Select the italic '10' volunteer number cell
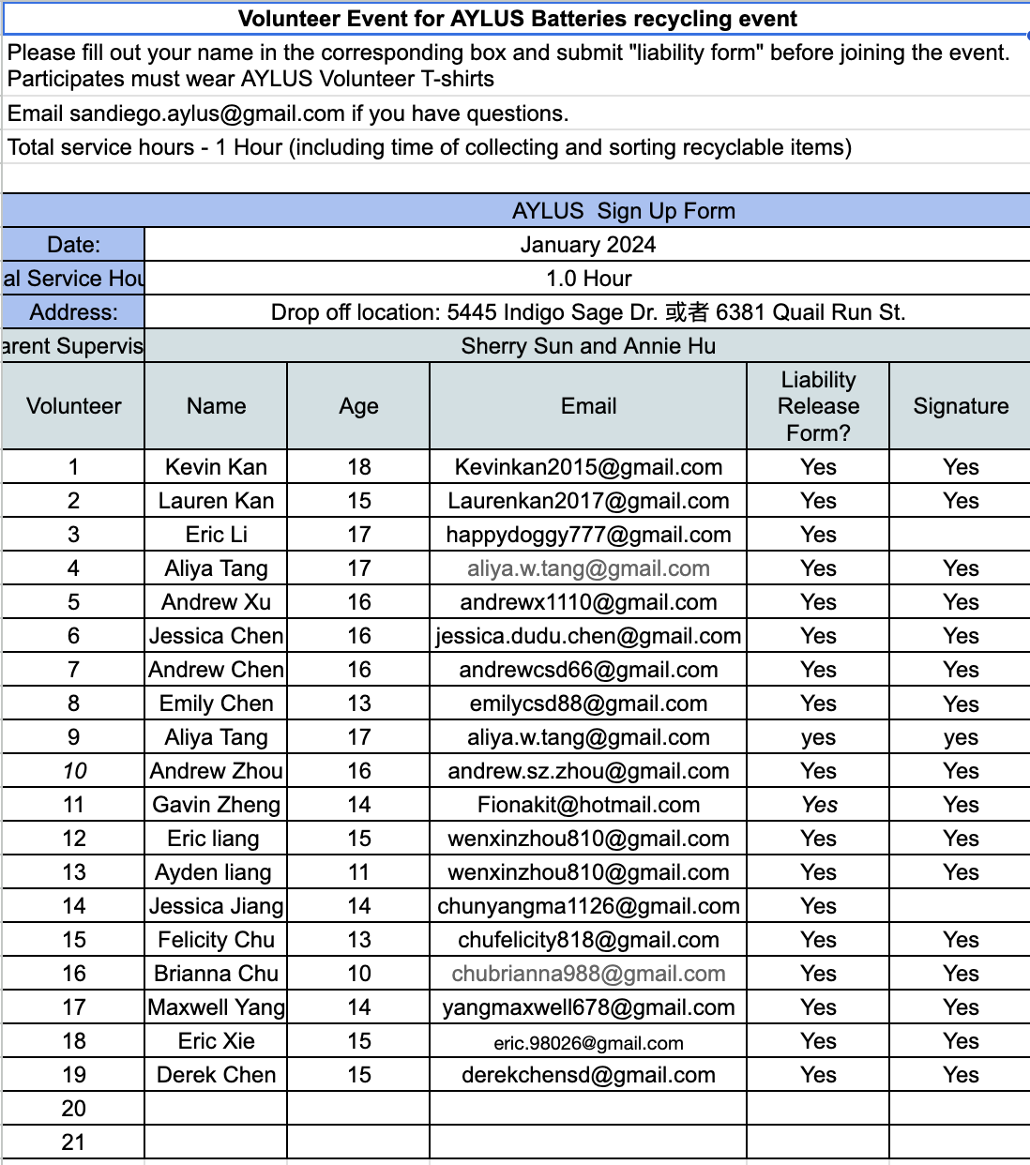Image resolution: width=1030 pixels, height=1165 pixels. click(74, 771)
